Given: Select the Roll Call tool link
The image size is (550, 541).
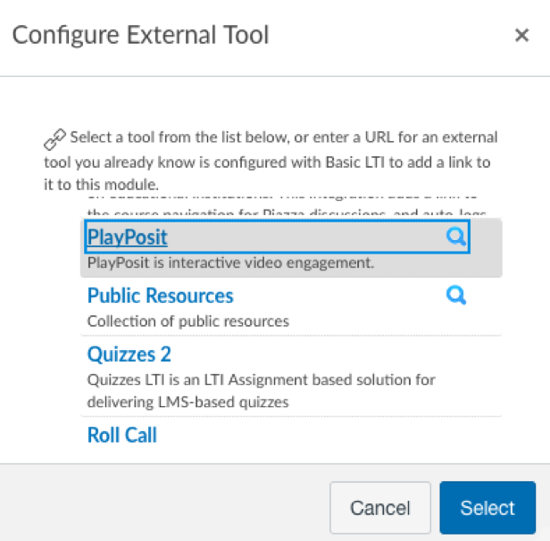Looking at the screenshot, I should (121, 435).
